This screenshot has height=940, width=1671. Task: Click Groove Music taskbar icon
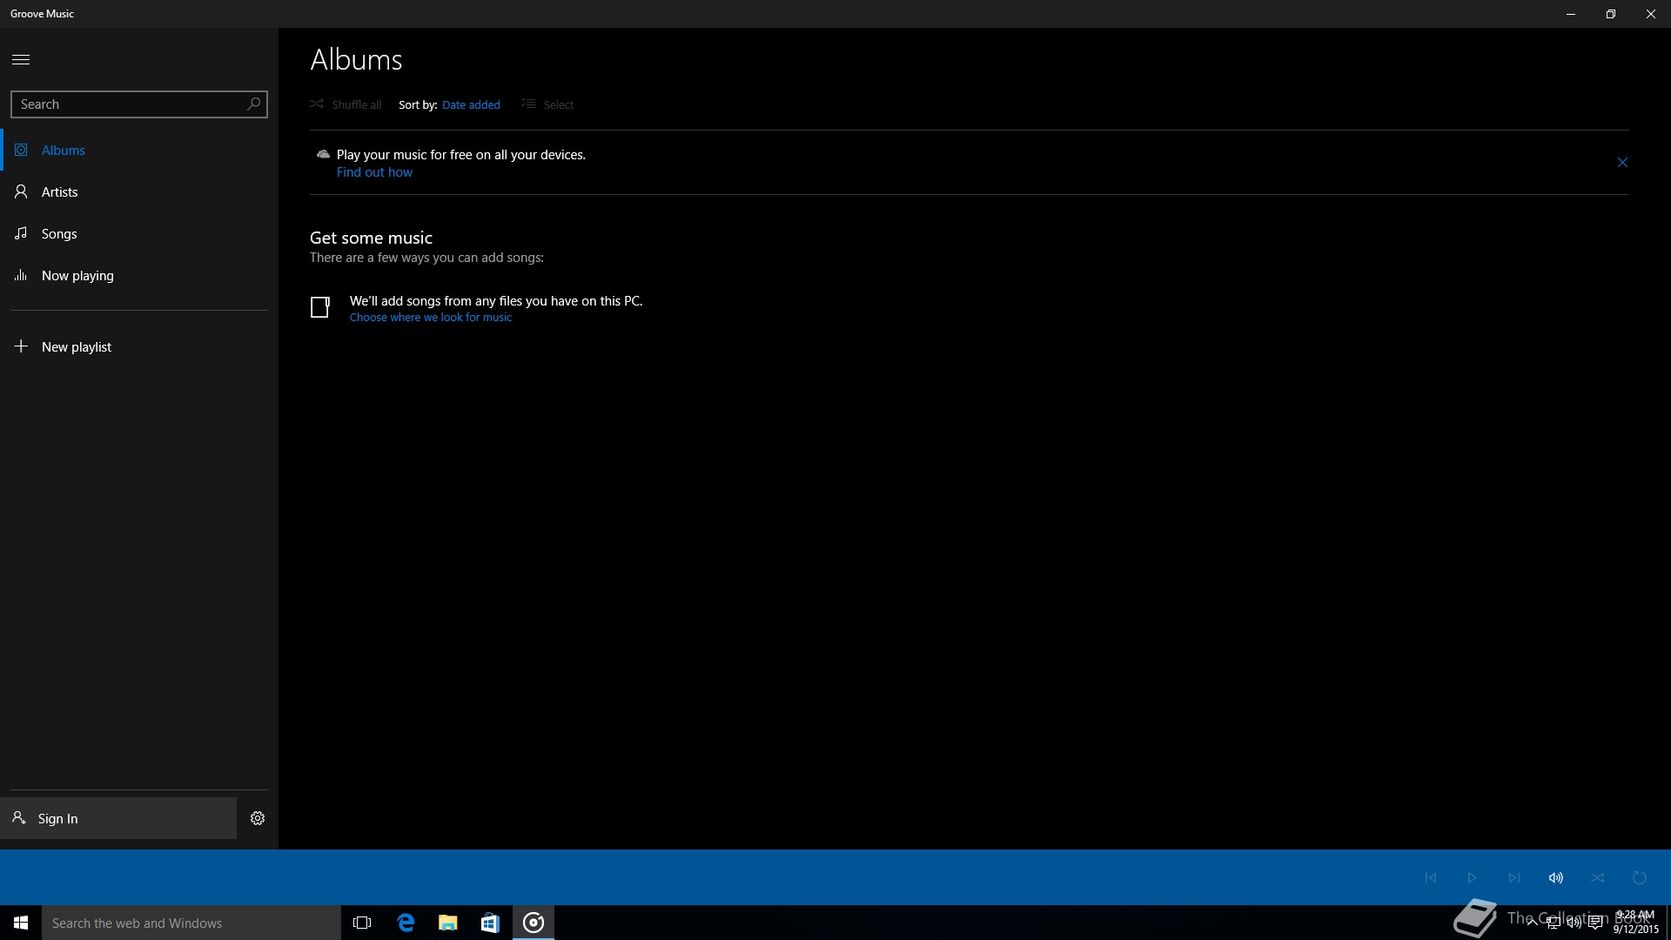[x=534, y=923]
